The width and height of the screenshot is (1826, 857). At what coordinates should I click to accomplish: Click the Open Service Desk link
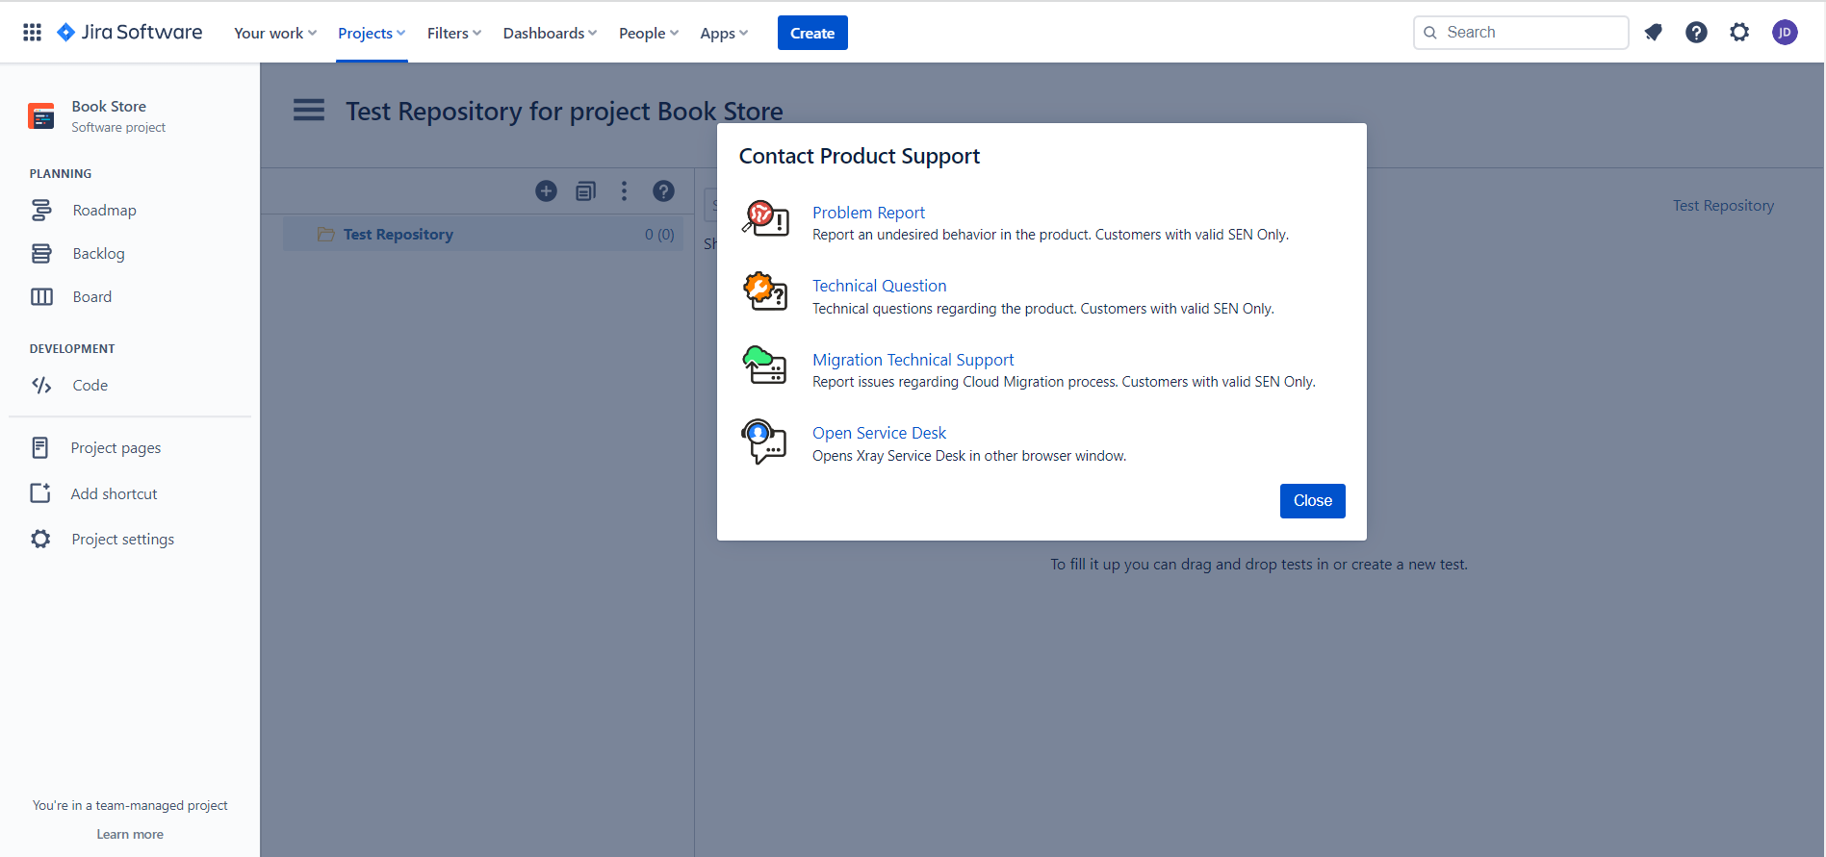point(879,433)
